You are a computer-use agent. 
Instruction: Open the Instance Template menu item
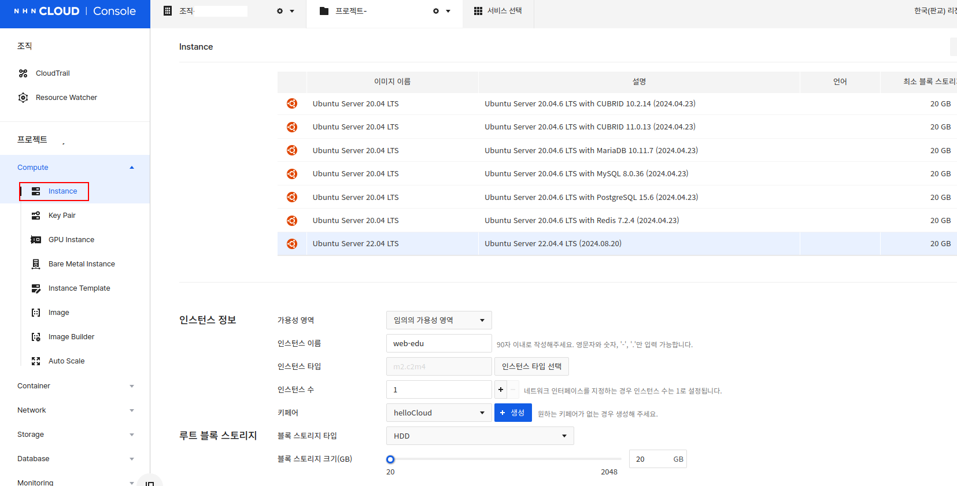(x=79, y=288)
